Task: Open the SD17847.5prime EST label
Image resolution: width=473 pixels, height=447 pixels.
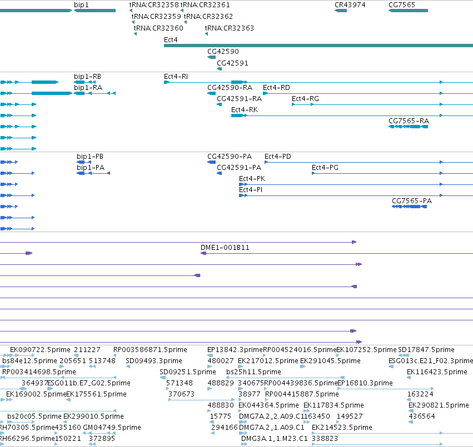Action: tap(426, 350)
